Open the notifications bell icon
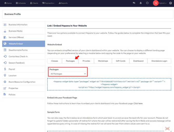 coord(140,3)
